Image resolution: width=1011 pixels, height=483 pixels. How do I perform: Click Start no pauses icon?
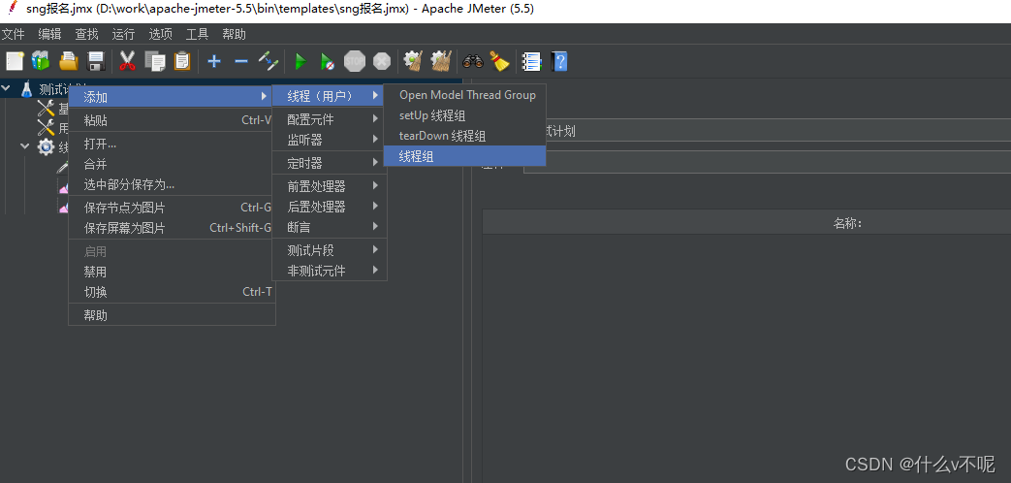point(328,61)
